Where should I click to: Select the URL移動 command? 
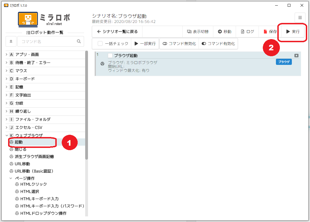[x=22, y=164]
